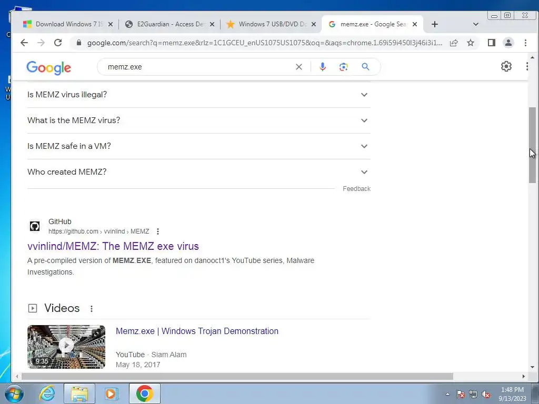Expand 'What is the MEMZ virus?' question
The width and height of the screenshot is (539, 404).
198,120
